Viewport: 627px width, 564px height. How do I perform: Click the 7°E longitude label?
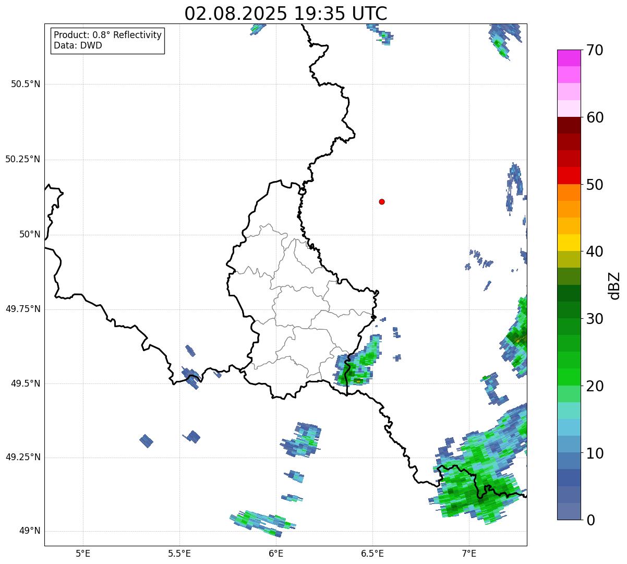469,553
